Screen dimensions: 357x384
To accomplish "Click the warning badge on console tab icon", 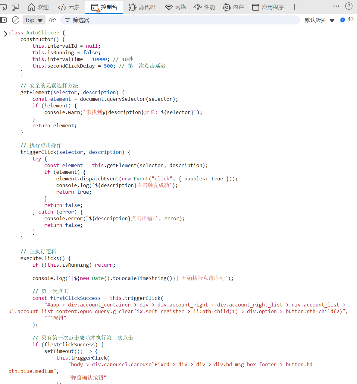I will [99, 10].
